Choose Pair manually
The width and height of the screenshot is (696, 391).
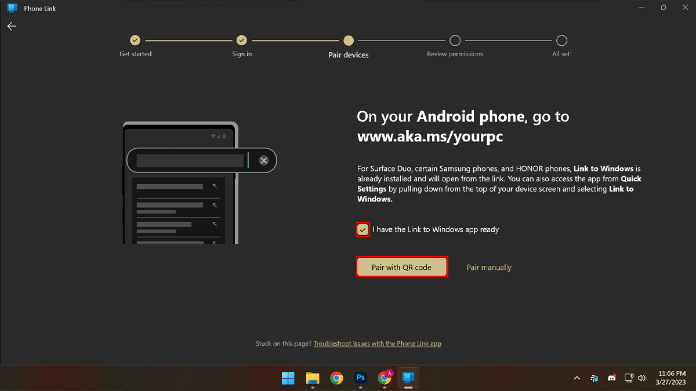tap(489, 268)
